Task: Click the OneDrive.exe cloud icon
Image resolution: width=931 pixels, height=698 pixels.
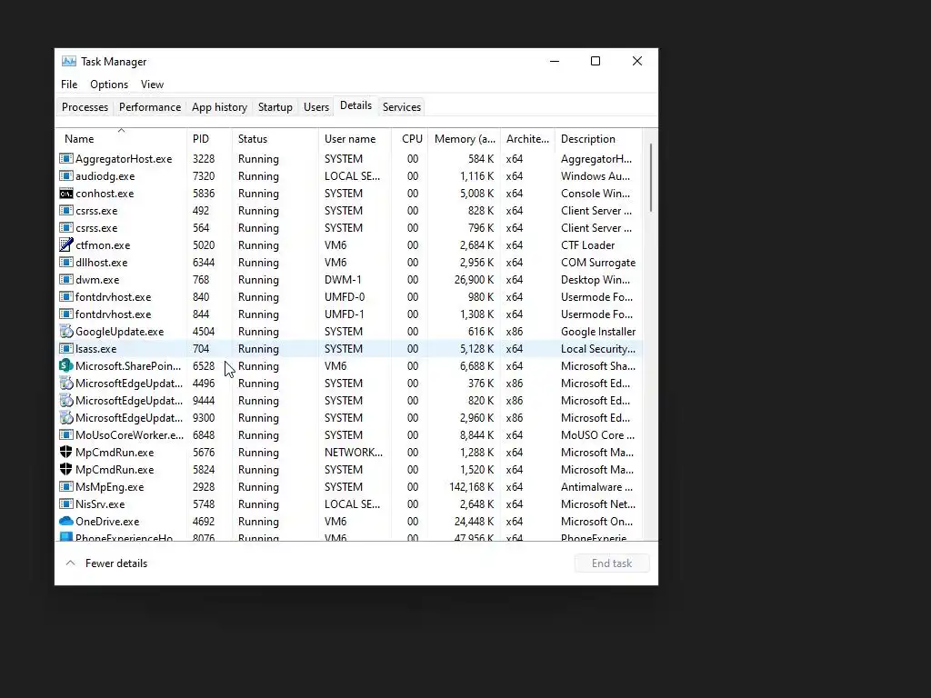Action: click(65, 521)
